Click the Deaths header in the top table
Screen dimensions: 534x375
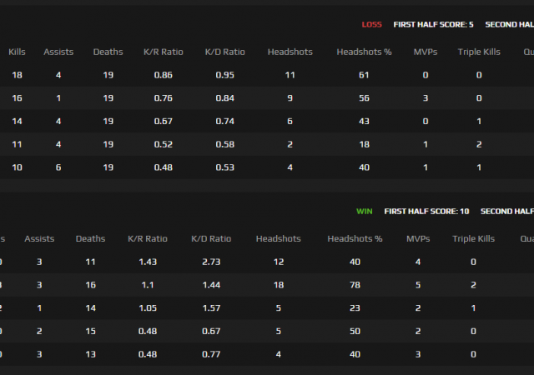click(108, 52)
